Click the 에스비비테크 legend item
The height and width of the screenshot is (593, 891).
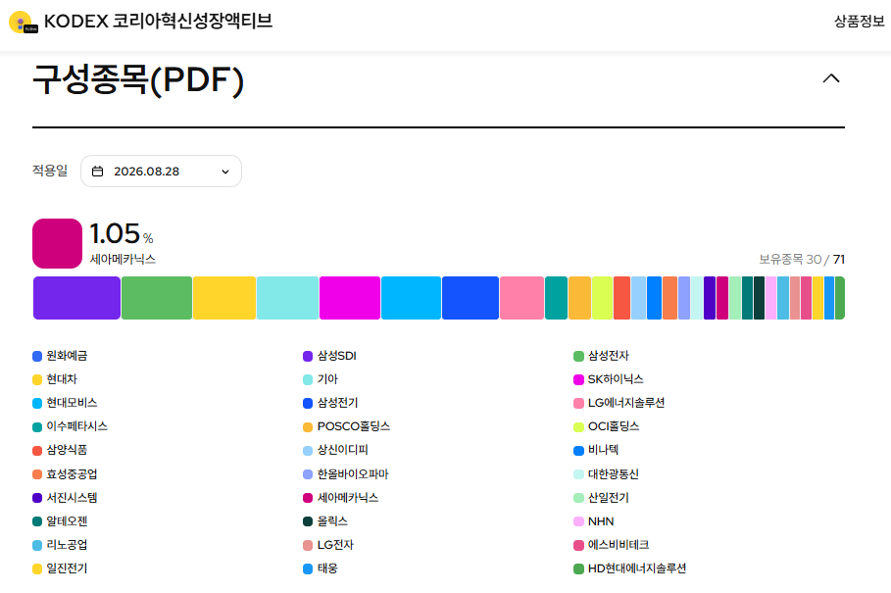612,545
